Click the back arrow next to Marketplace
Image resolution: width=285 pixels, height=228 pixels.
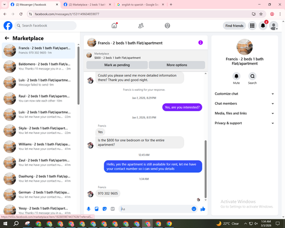7,38
